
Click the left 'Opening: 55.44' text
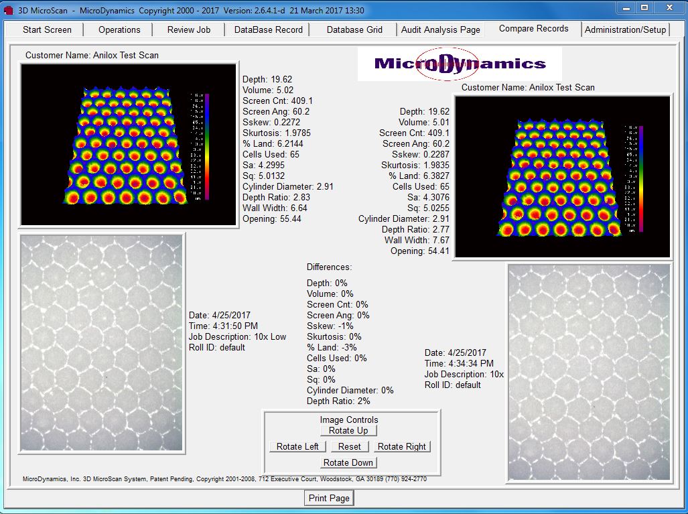click(271, 218)
